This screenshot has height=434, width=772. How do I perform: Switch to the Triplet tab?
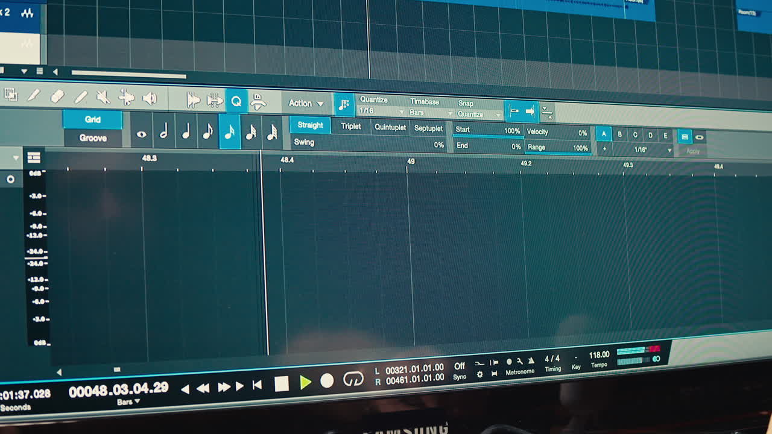click(x=350, y=127)
